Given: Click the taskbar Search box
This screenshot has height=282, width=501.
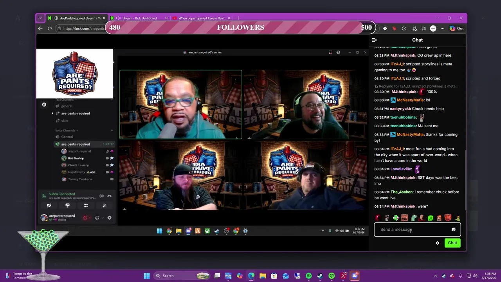Looking at the screenshot, I should coord(182,276).
